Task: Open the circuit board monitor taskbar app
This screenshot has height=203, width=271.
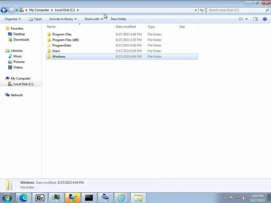Action: (56, 198)
